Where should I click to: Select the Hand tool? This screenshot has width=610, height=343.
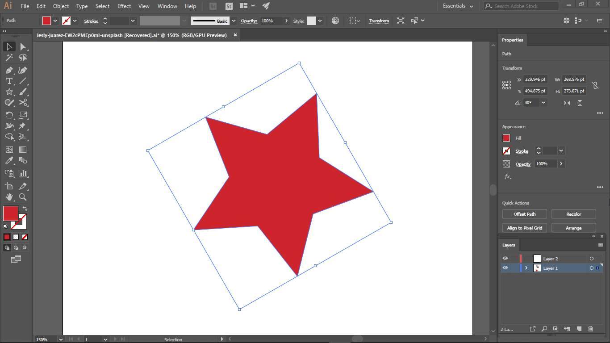click(9, 197)
